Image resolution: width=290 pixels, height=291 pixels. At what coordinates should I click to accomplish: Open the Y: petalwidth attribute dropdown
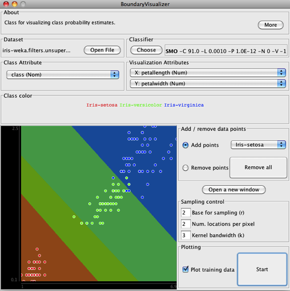(207, 84)
